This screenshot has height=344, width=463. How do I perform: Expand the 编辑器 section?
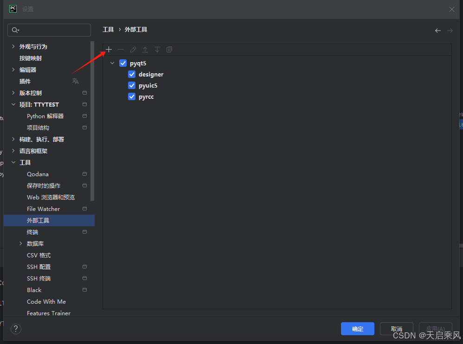[x=13, y=70]
